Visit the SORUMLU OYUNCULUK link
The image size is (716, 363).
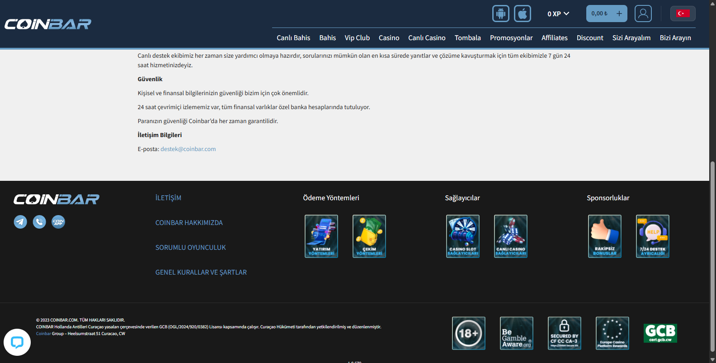[191, 248]
